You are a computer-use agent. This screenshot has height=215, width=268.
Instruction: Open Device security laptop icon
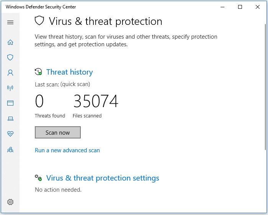click(x=10, y=118)
